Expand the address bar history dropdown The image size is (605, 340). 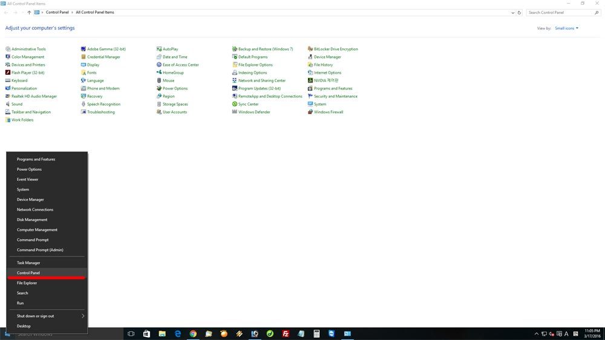click(x=513, y=13)
